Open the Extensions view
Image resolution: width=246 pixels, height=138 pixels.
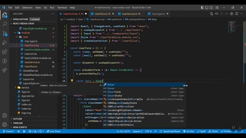(5, 52)
